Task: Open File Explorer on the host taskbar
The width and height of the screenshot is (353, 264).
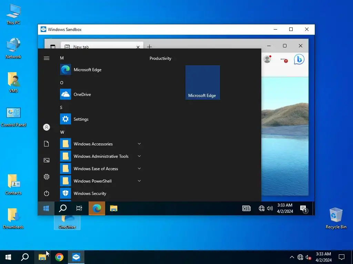Action: pyautogui.click(x=42, y=257)
